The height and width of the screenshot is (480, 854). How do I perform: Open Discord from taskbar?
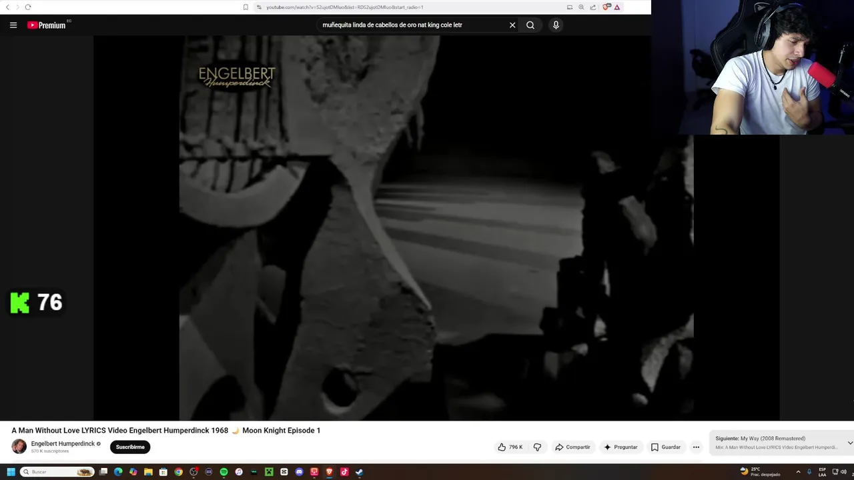click(299, 472)
